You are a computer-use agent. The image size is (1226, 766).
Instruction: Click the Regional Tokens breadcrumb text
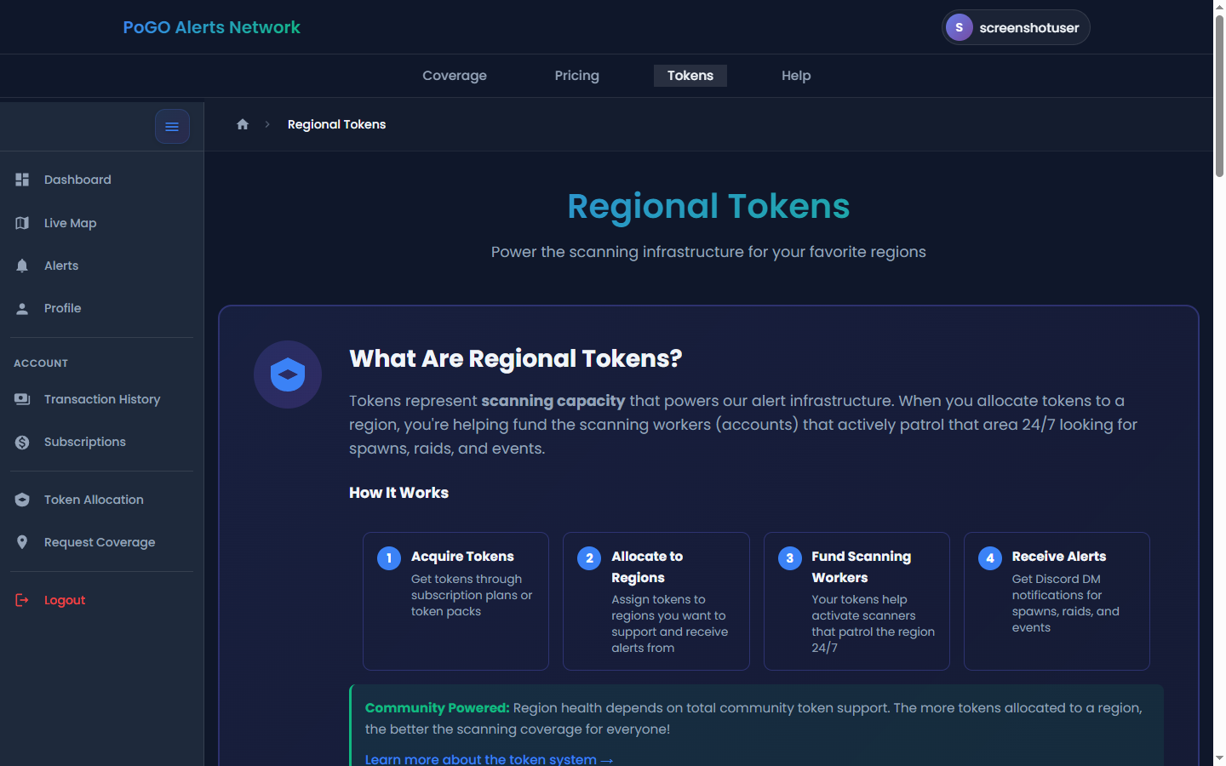(x=336, y=124)
